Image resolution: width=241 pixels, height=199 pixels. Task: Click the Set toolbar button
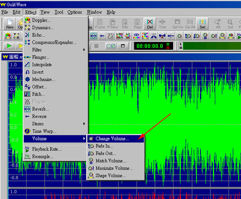tap(202, 24)
